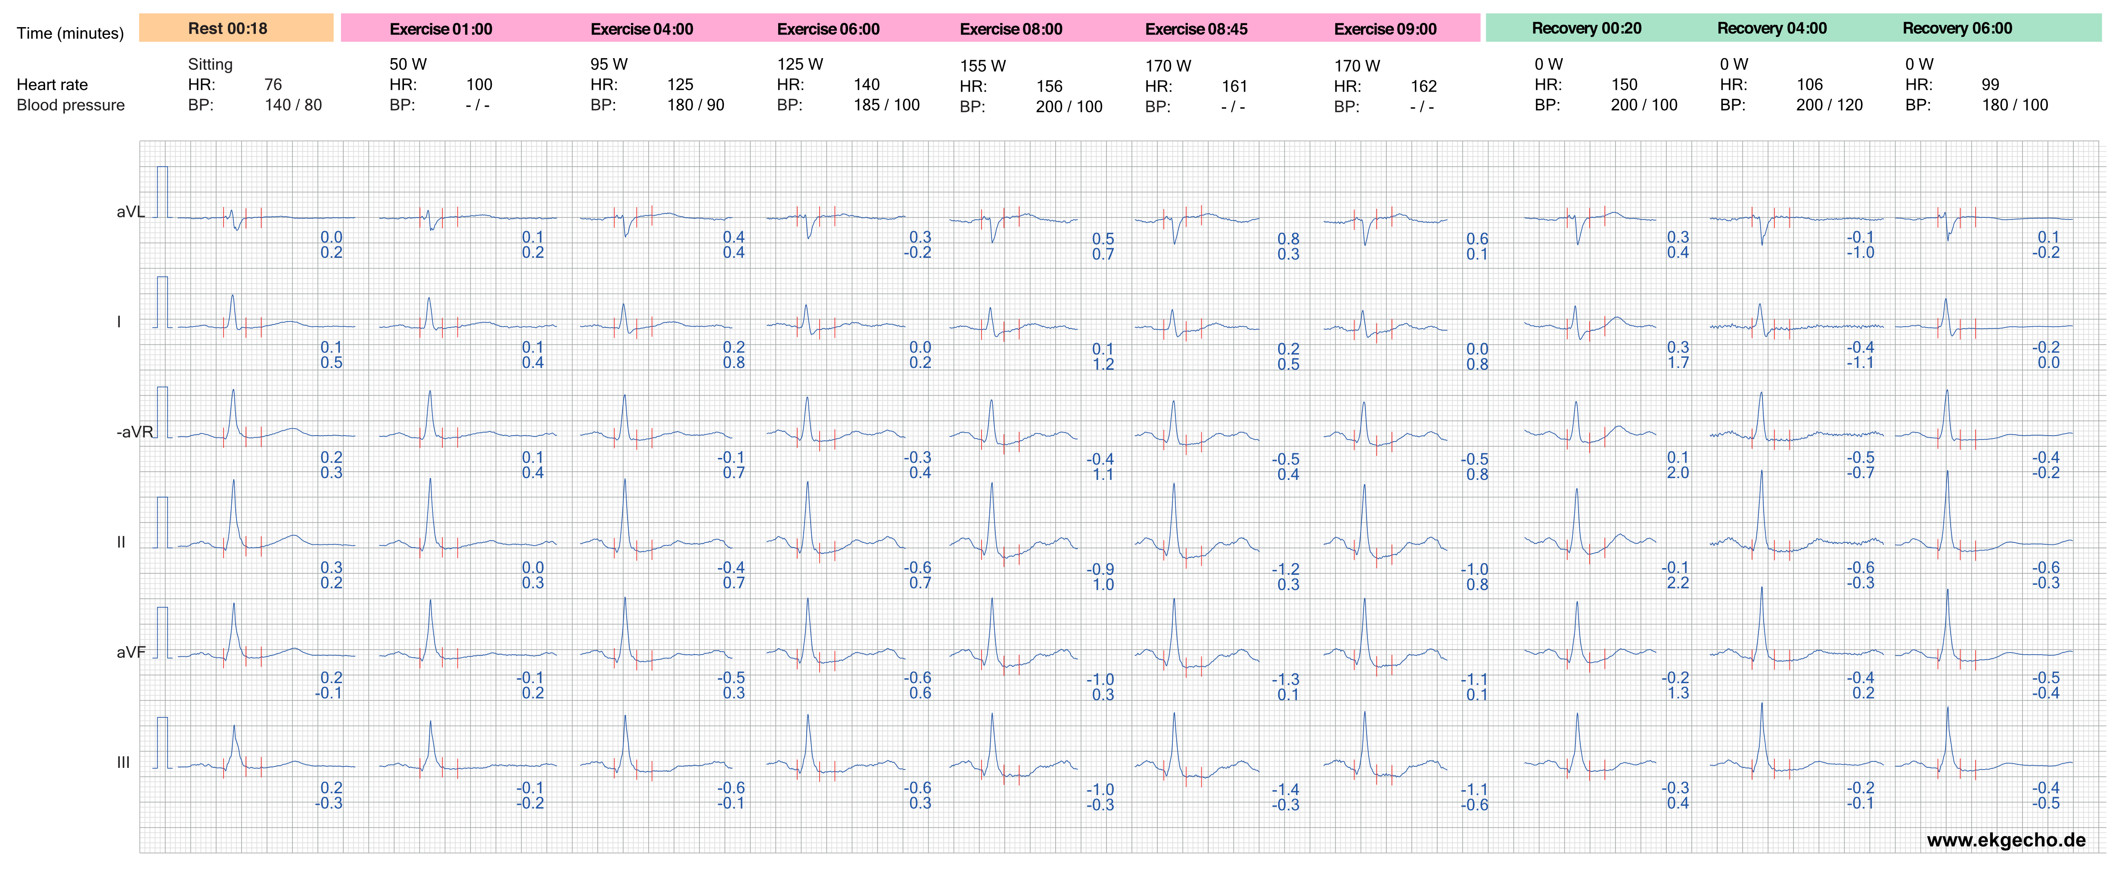Select ST value -1.3 in lead aVF
The height and width of the screenshot is (869, 2119).
1286,679
